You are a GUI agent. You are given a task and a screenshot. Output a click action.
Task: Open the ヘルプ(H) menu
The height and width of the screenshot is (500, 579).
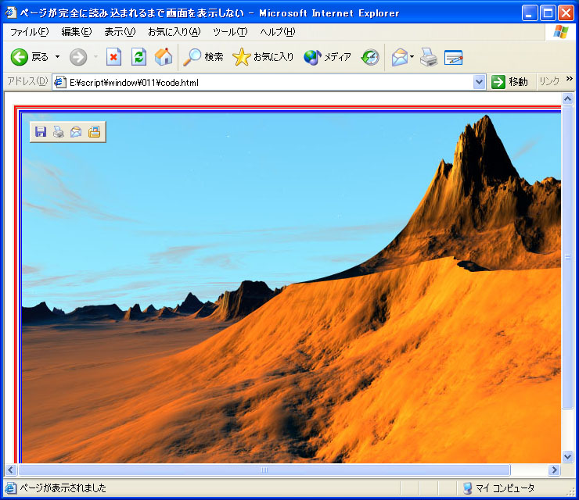(x=278, y=32)
